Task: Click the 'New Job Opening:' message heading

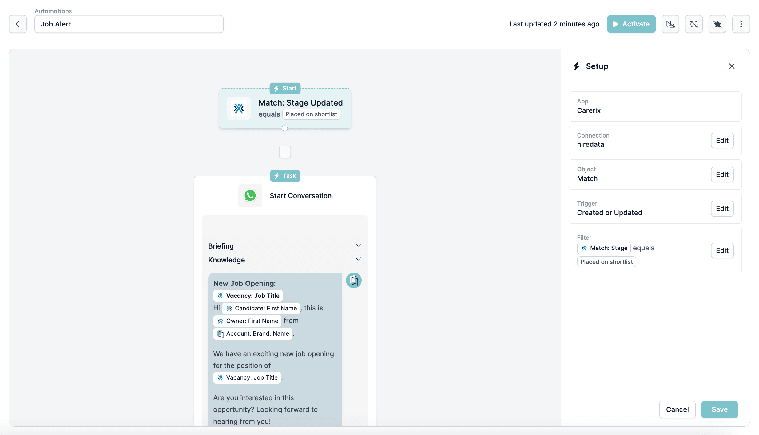Action: pos(244,283)
